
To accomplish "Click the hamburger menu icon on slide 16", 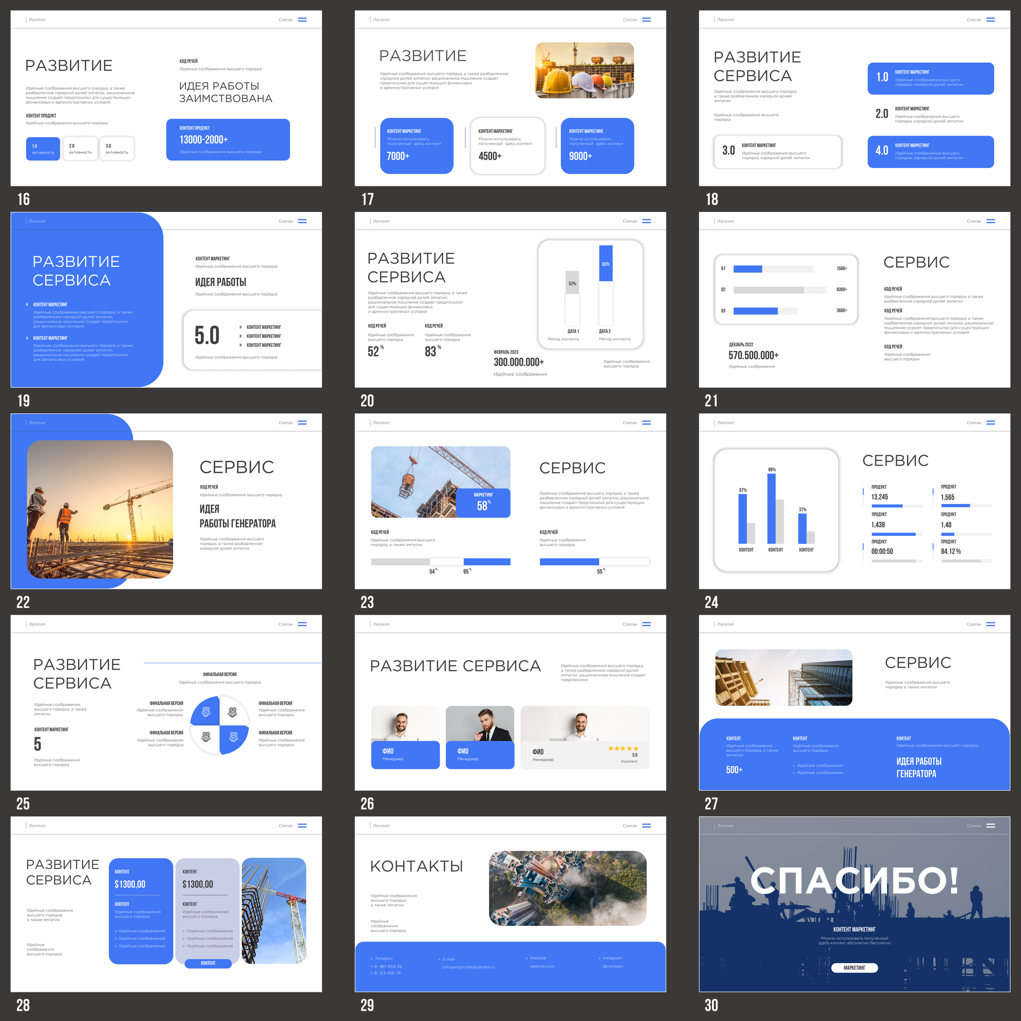I will [302, 19].
